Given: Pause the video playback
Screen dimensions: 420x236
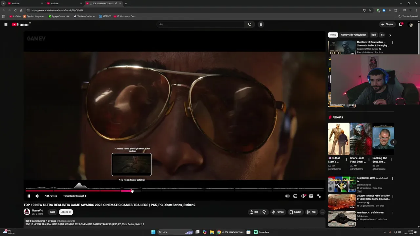Looking at the screenshot, I should tap(29, 196).
